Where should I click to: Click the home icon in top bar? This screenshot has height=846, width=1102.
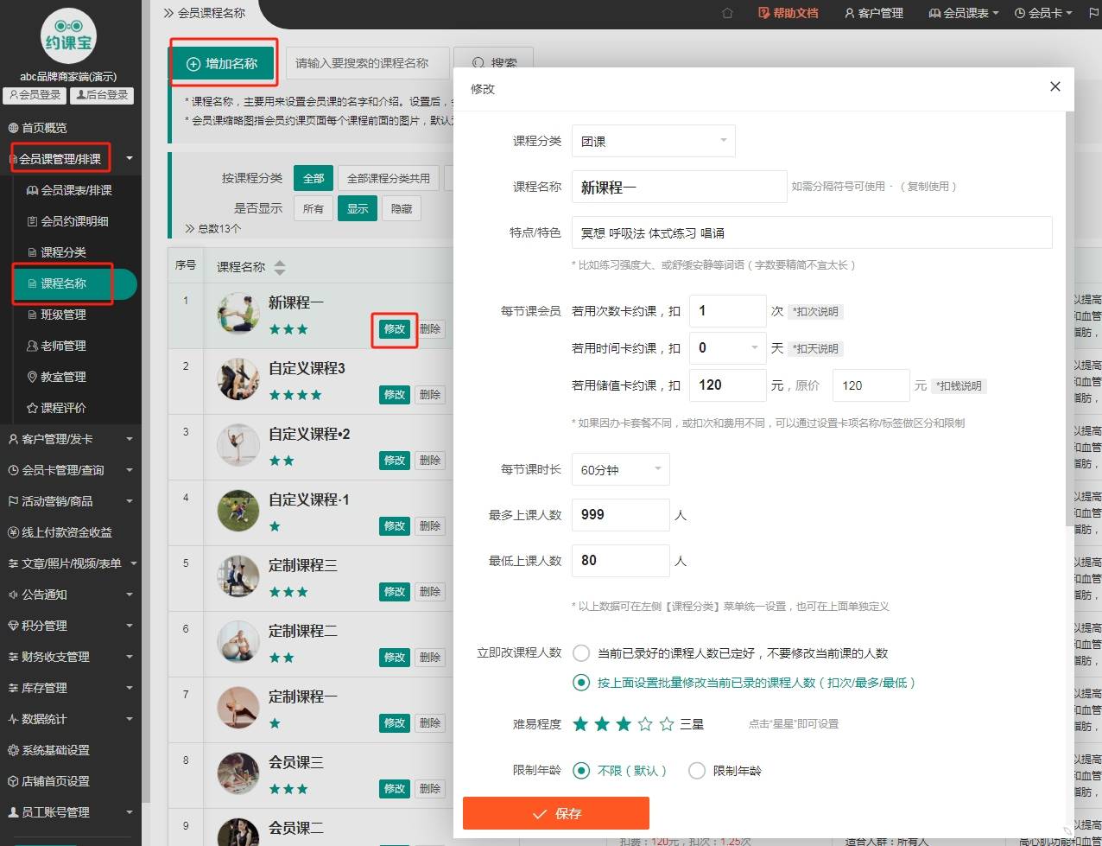727,13
